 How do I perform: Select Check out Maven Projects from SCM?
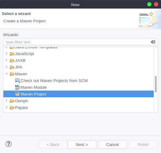point(54,81)
